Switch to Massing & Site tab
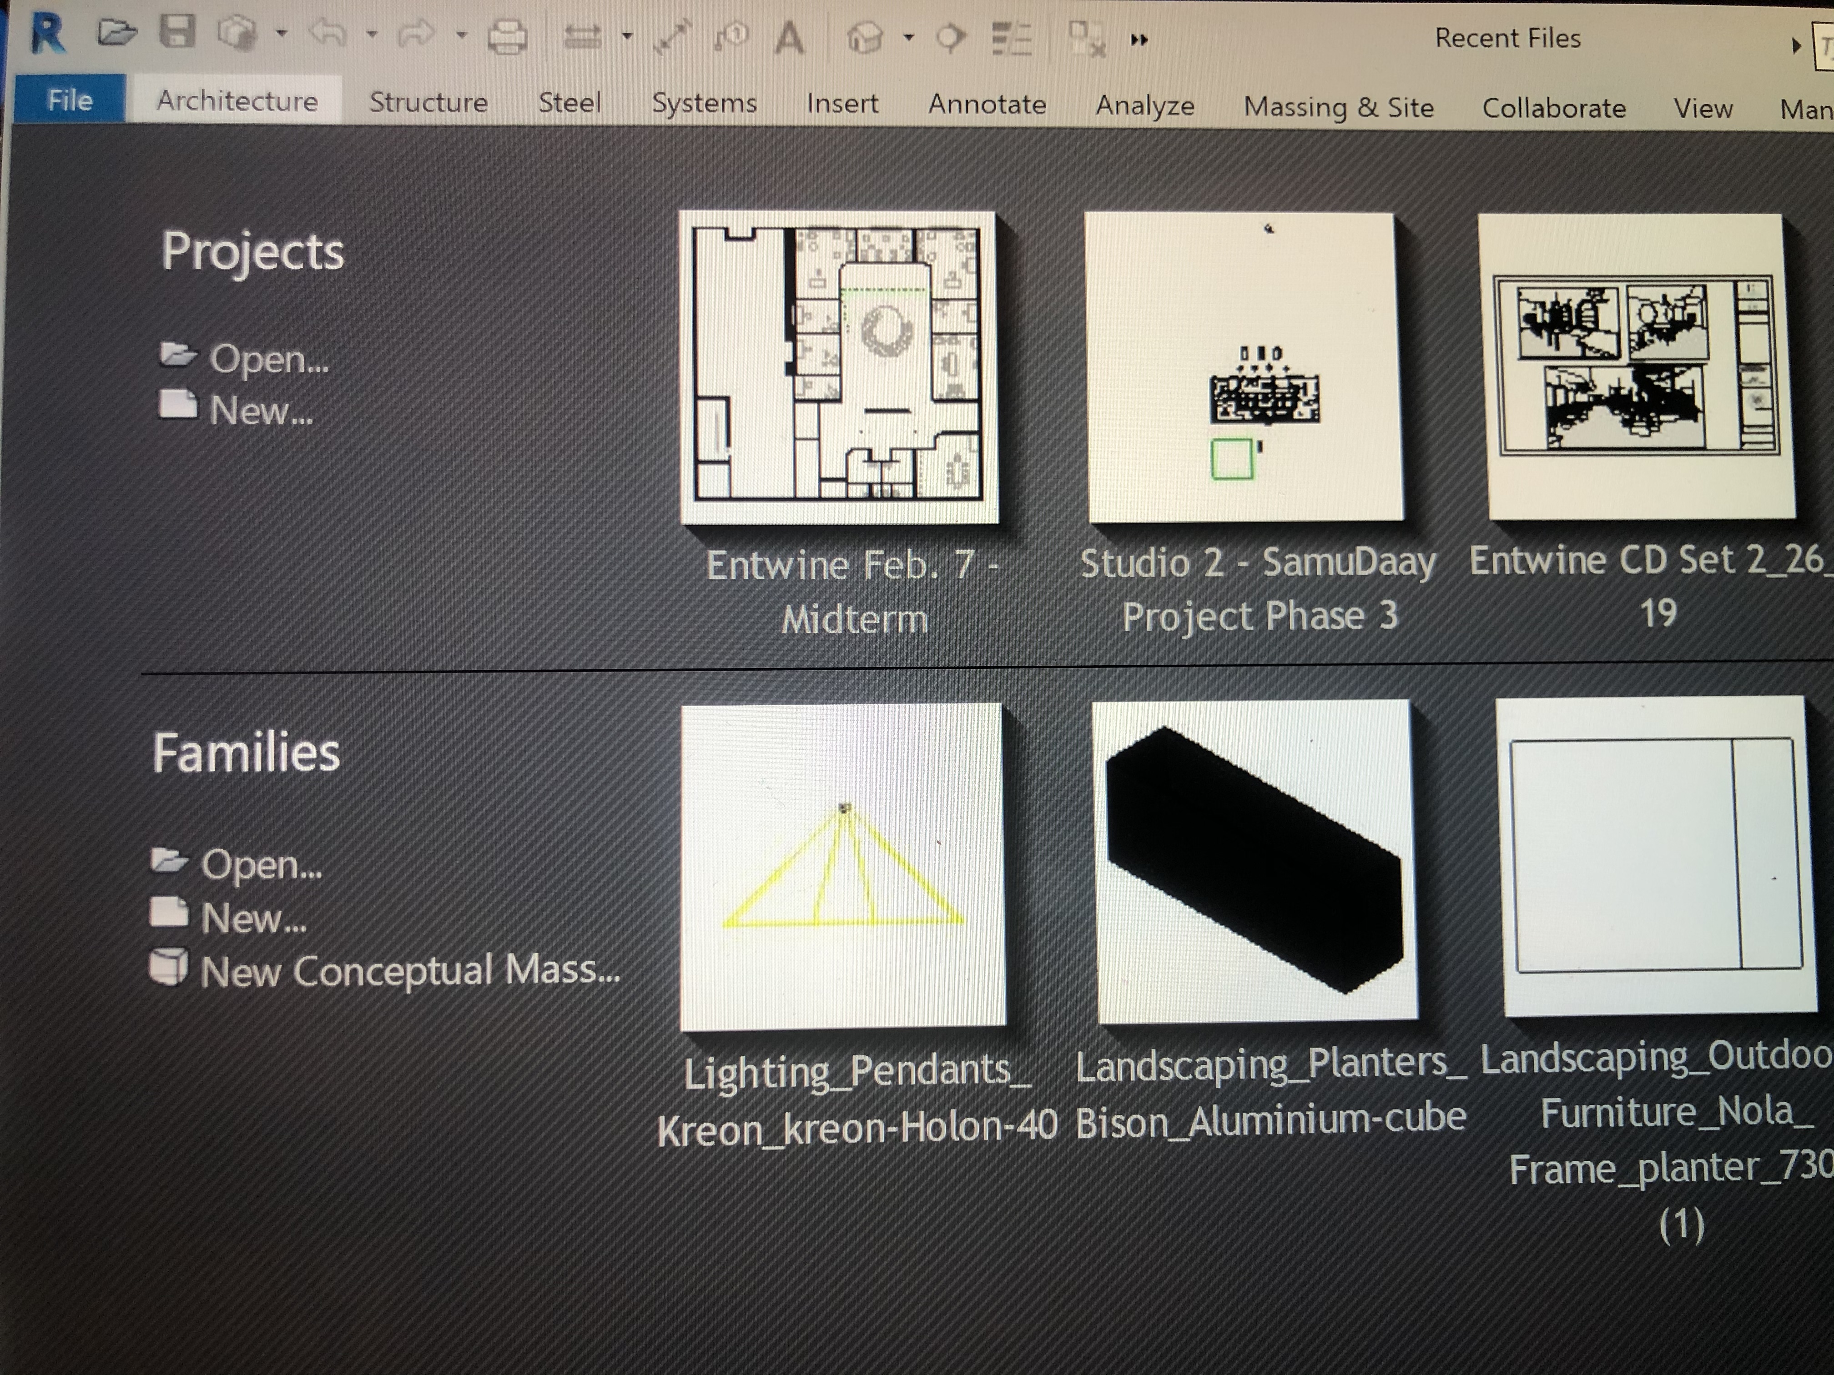1834x1375 pixels. [1338, 107]
